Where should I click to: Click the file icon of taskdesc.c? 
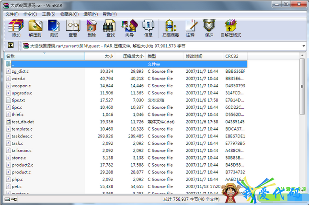click(8, 136)
